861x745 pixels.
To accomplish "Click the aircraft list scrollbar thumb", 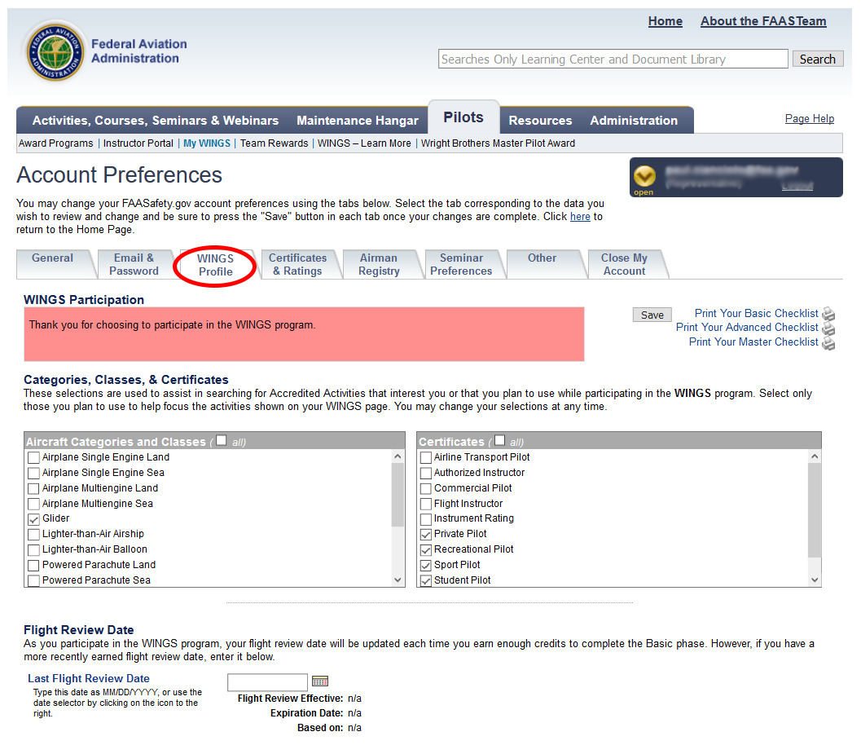I will click(x=398, y=495).
